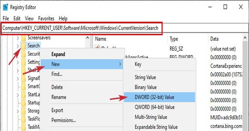The height and width of the screenshot is (131, 249).
Task: Click the (value not set) data cell
Action: 223,49
